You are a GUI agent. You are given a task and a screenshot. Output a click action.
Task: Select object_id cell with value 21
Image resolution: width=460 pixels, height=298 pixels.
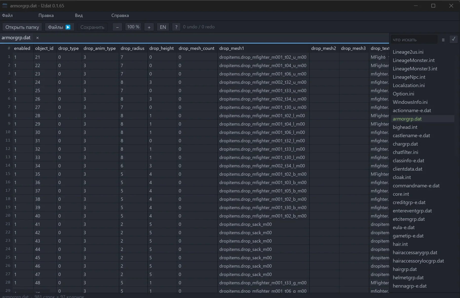(45, 57)
